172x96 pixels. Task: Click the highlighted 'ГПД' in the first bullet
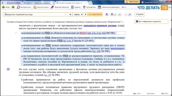pyautogui.click(x=47, y=33)
